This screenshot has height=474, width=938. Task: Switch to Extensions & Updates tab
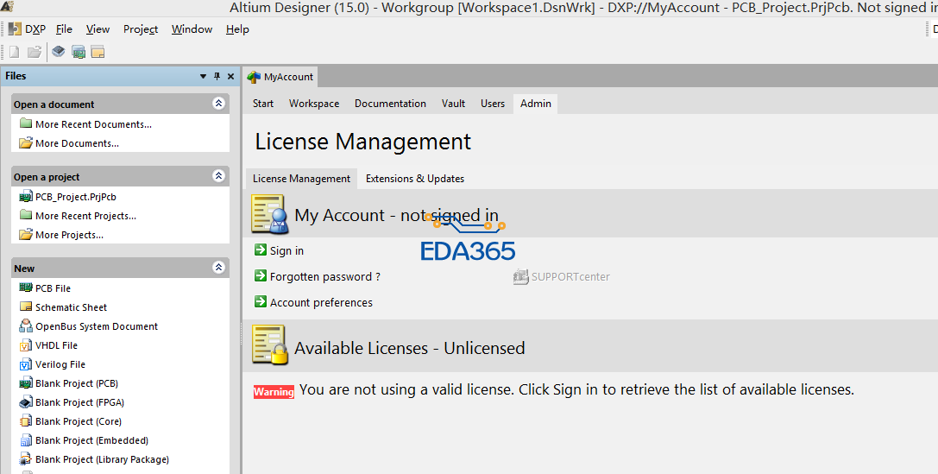tap(414, 179)
